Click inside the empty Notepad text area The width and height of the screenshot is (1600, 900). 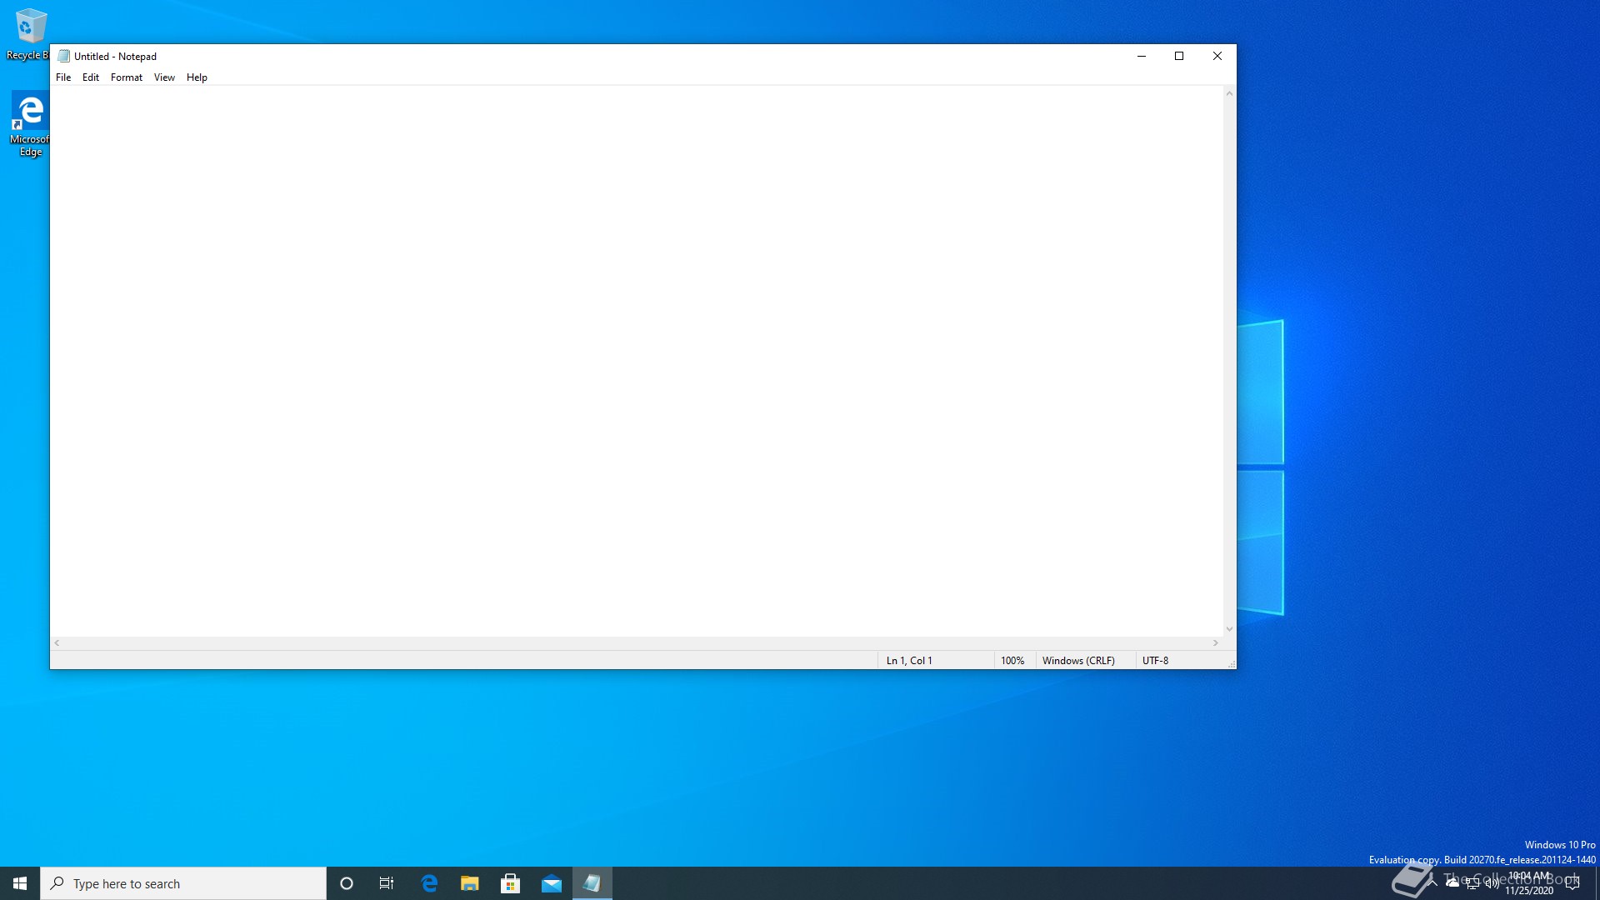[633, 358]
